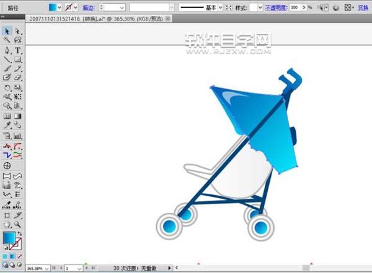Close the 20071110131521416 document tab

[168, 19]
